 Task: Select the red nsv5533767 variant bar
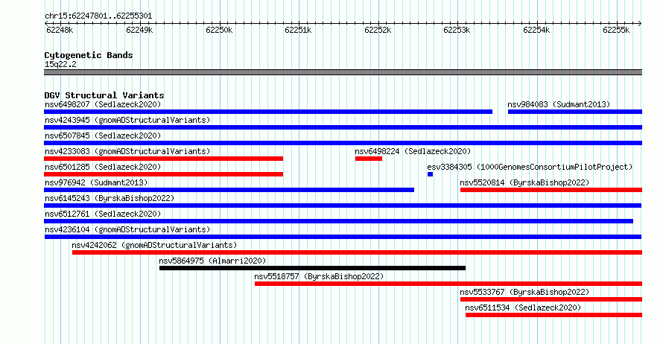tap(551, 299)
